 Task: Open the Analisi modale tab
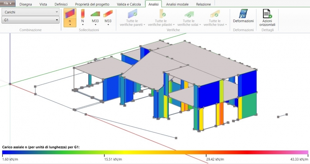point(177,4)
